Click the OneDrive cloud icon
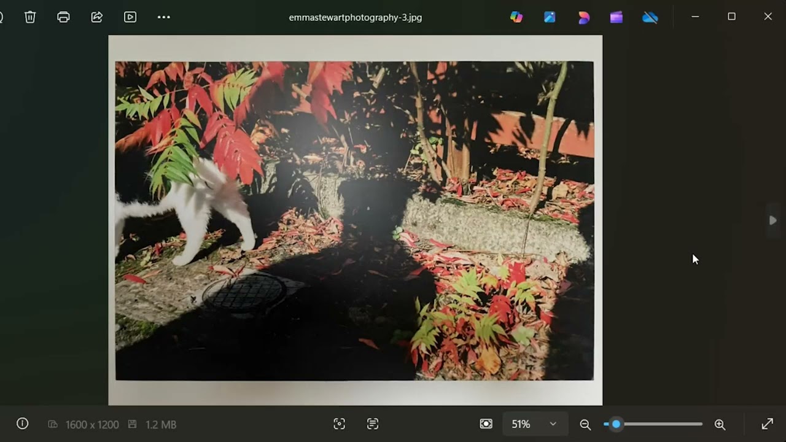786x442 pixels. tap(650, 17)
